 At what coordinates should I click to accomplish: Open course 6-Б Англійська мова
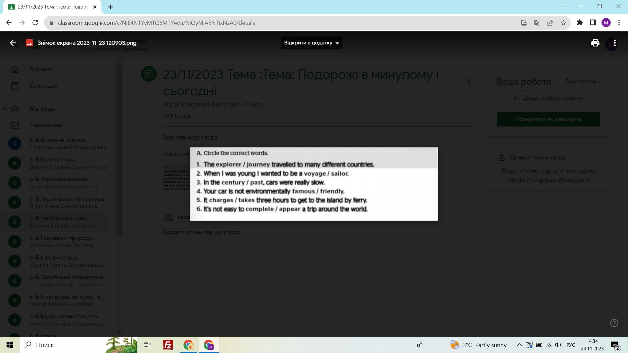(x=56, y=222)
